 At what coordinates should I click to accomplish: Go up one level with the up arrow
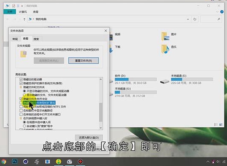click(24, 19)
